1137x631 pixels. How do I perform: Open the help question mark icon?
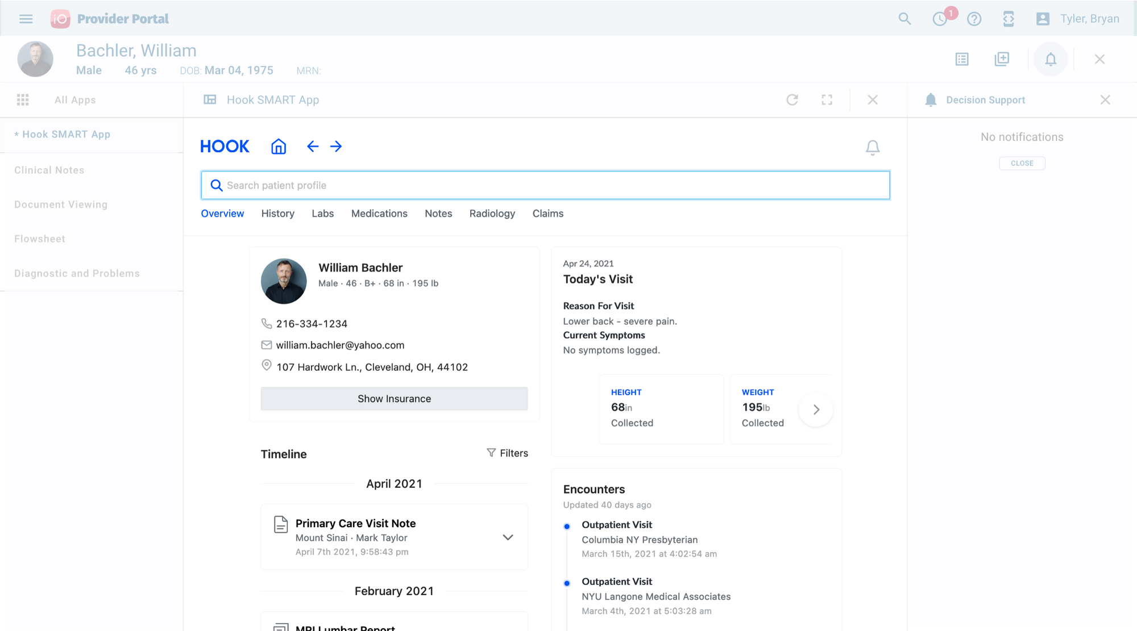click(974, 19)
